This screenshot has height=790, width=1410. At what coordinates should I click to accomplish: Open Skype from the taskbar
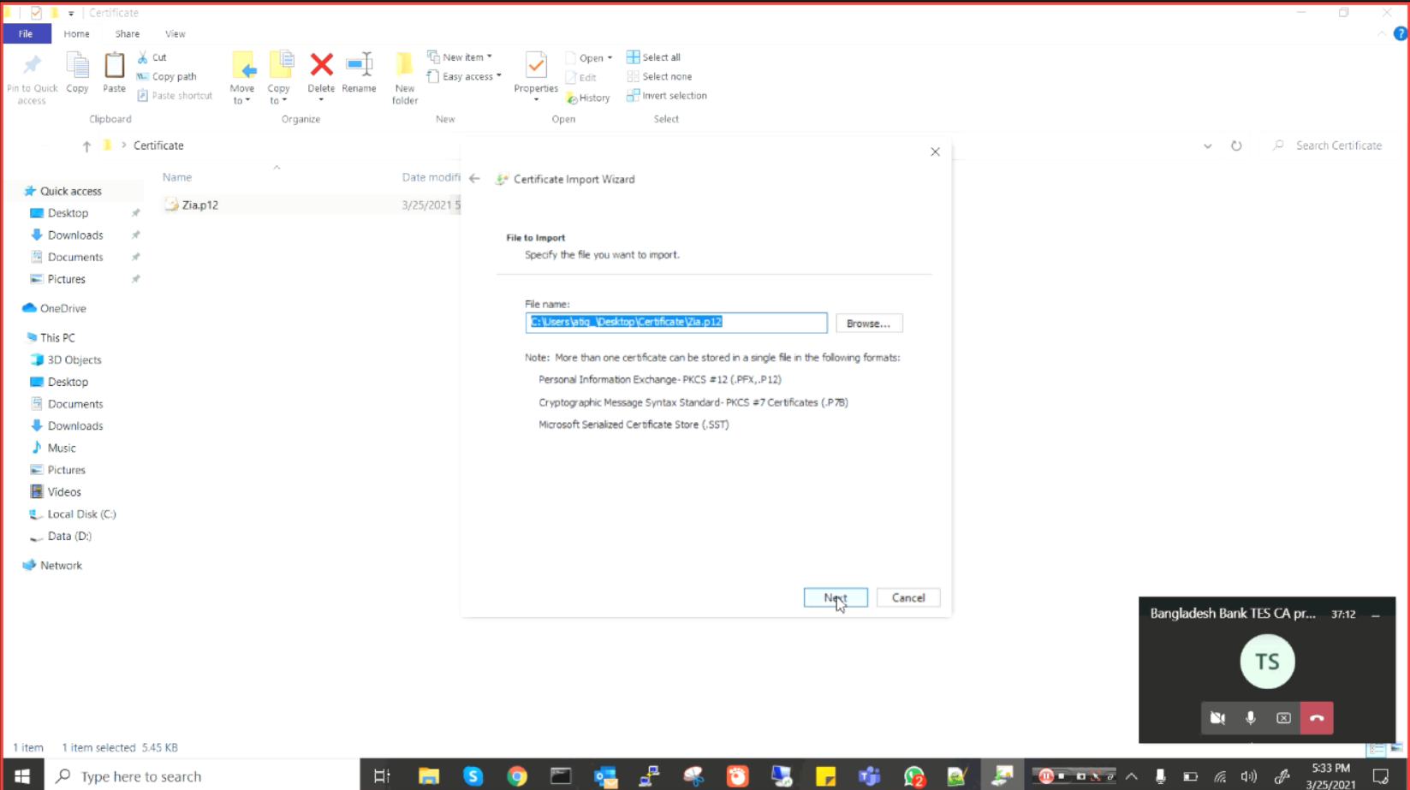point(473,775)
